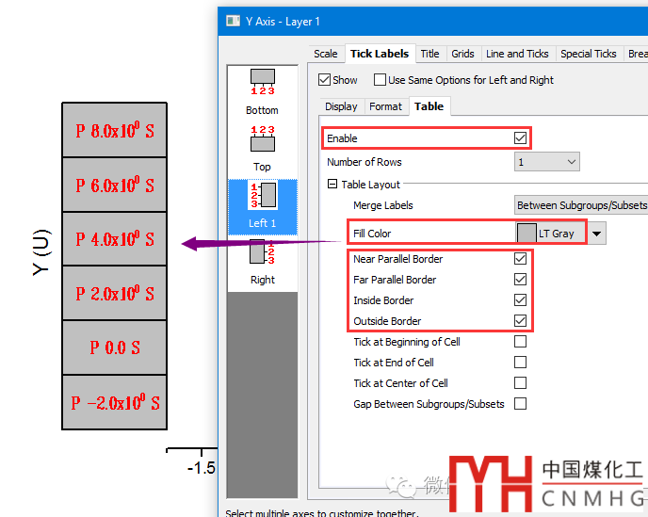This screenshot has height=517, width=648.
Task: Toggle Inside Border checkbox
Action: [520, 300]
